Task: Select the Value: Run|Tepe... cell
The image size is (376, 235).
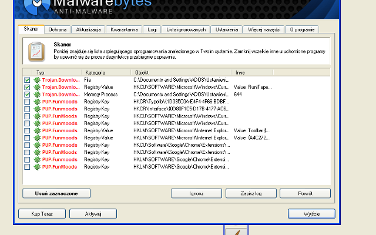Action: click(x=253, y=87)
